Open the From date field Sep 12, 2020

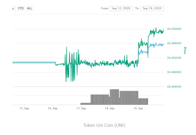[x=121, y=8]
